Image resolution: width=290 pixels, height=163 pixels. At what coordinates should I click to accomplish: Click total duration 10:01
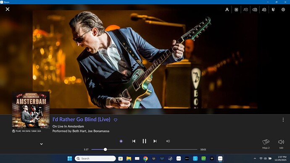(x=203, y=150)
